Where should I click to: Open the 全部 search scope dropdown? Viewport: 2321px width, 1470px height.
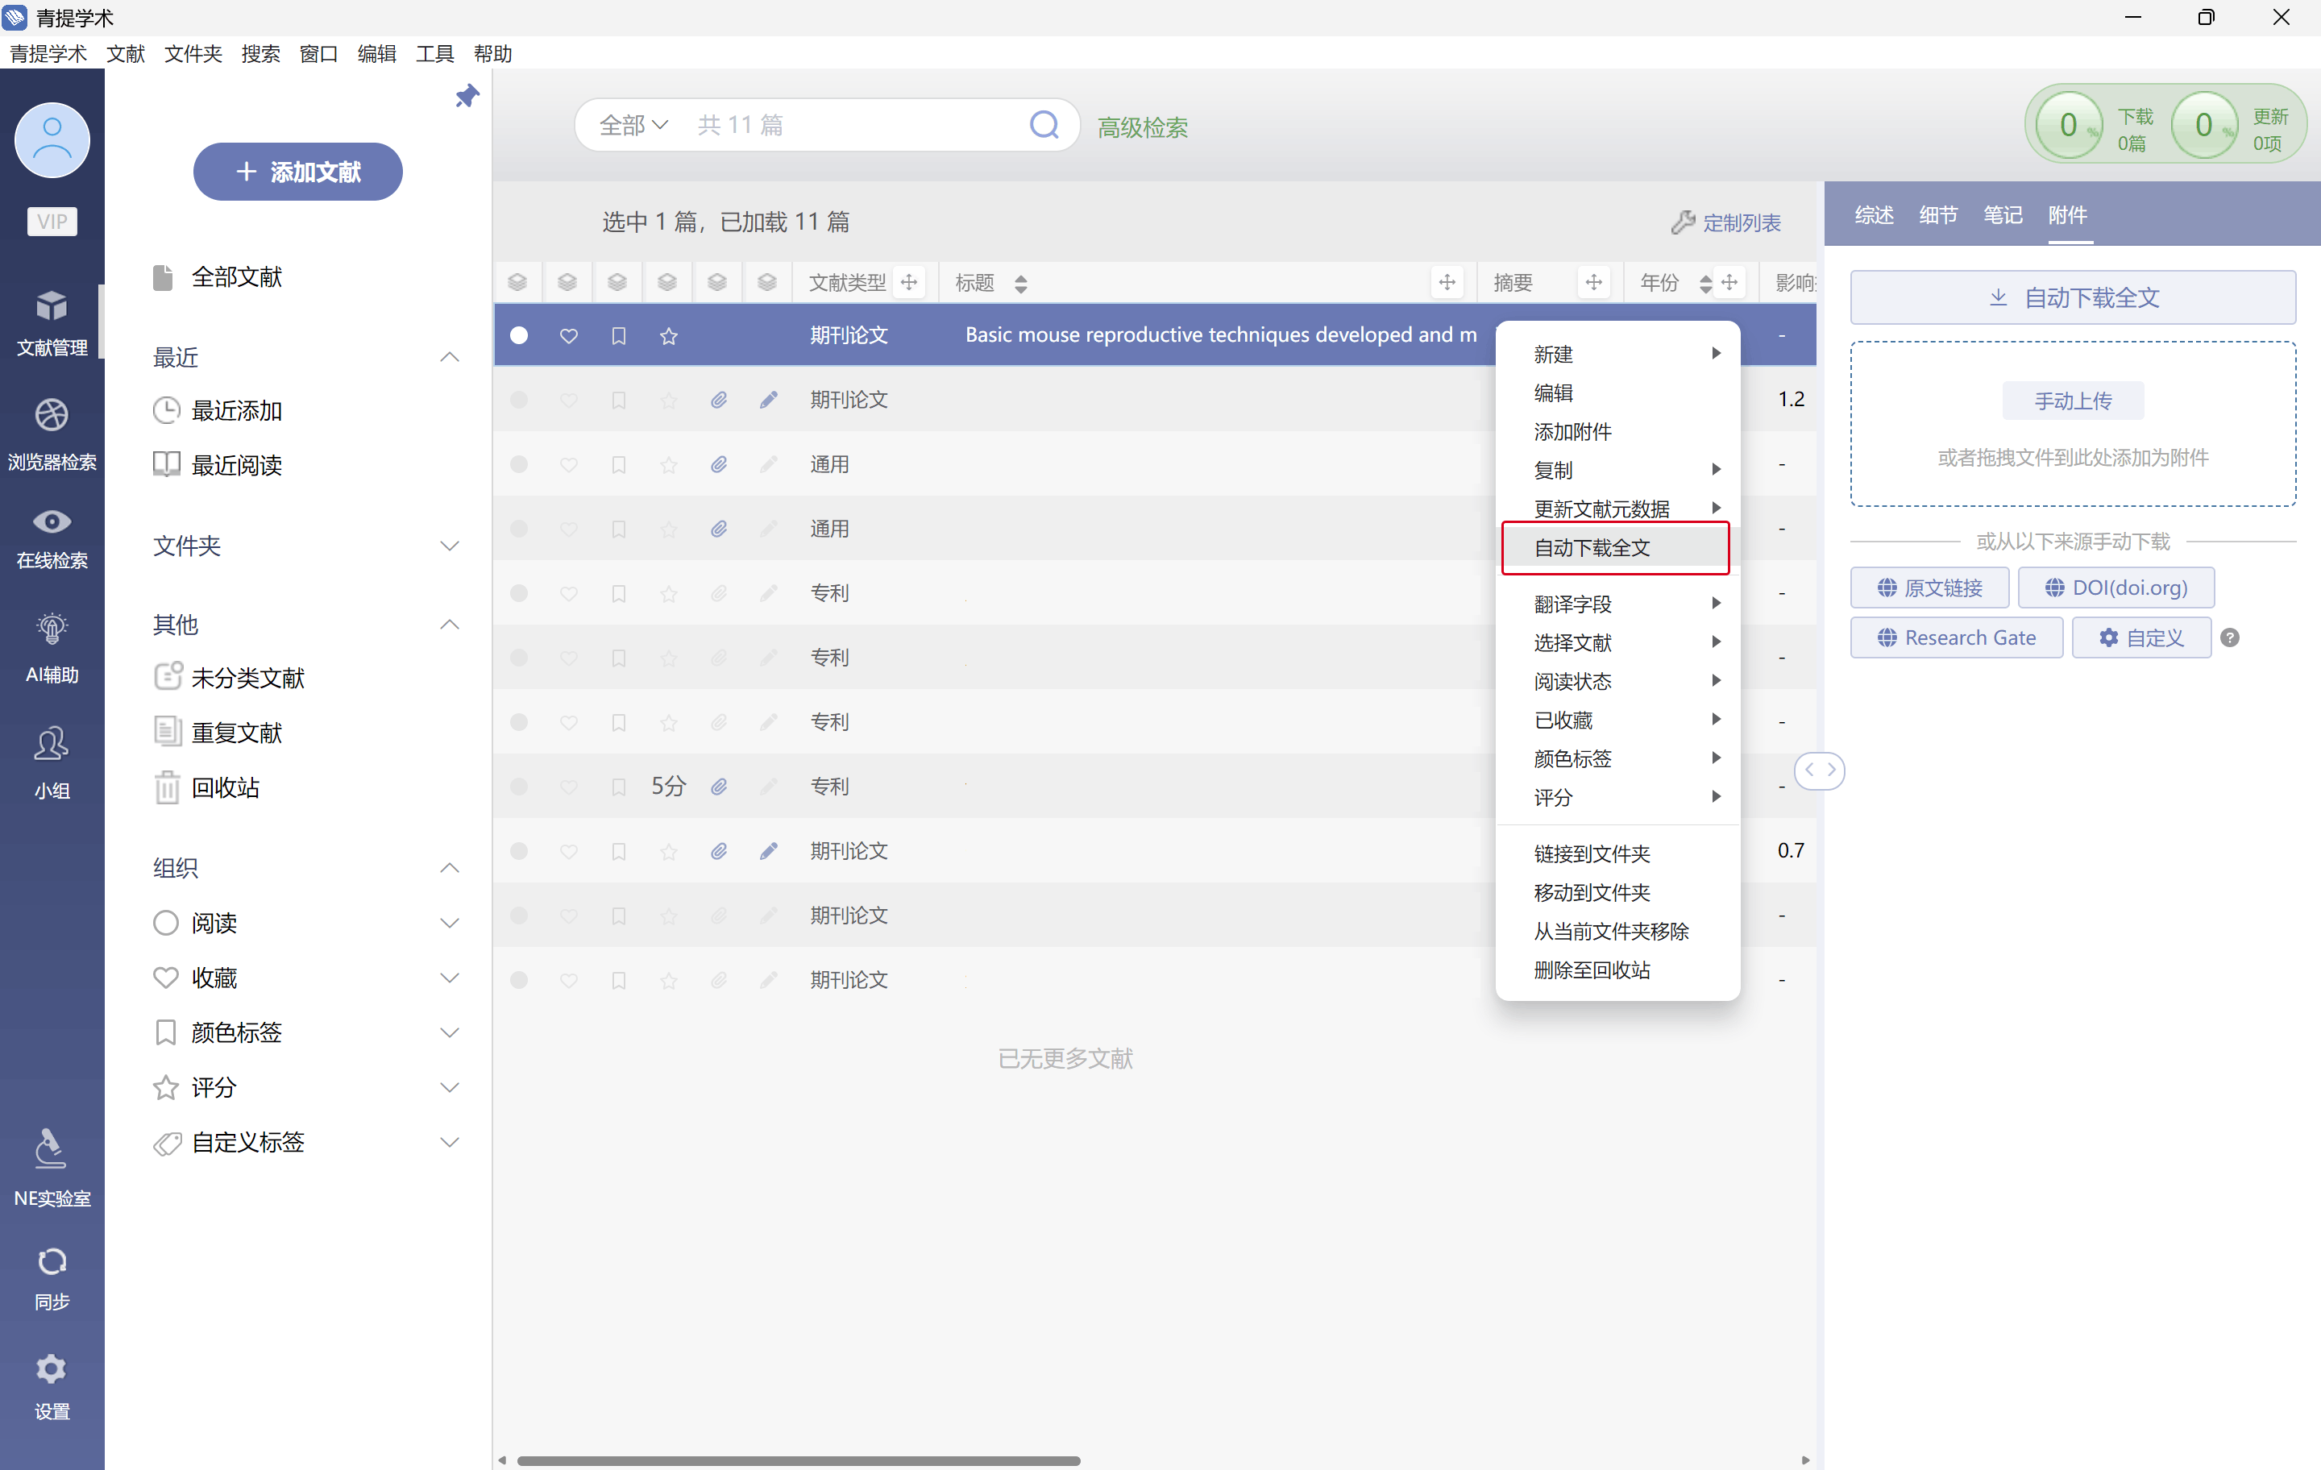633,125
